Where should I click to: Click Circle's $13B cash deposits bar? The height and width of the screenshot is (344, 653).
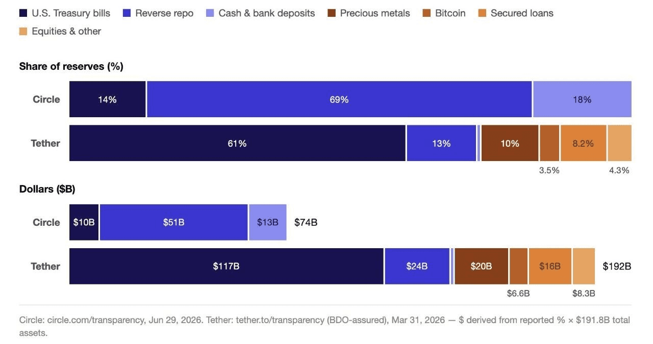pos(268,222)
